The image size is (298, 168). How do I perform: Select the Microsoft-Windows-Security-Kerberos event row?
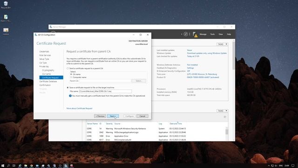156,129
